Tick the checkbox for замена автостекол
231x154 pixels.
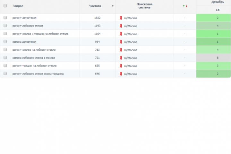pyautogui.click(x=5, y=41)
